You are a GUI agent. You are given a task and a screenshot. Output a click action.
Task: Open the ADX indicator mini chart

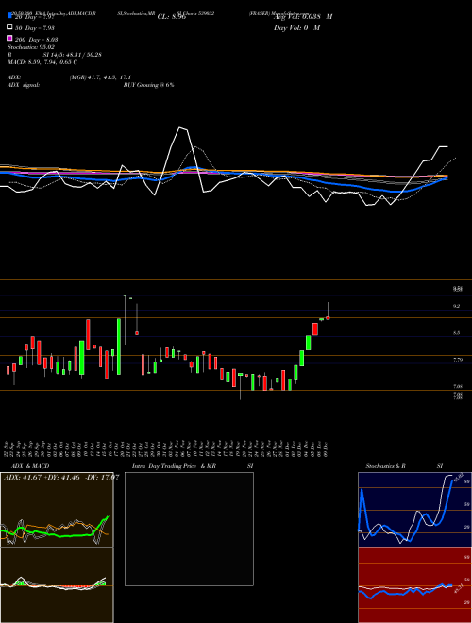[x=57, y=510]
